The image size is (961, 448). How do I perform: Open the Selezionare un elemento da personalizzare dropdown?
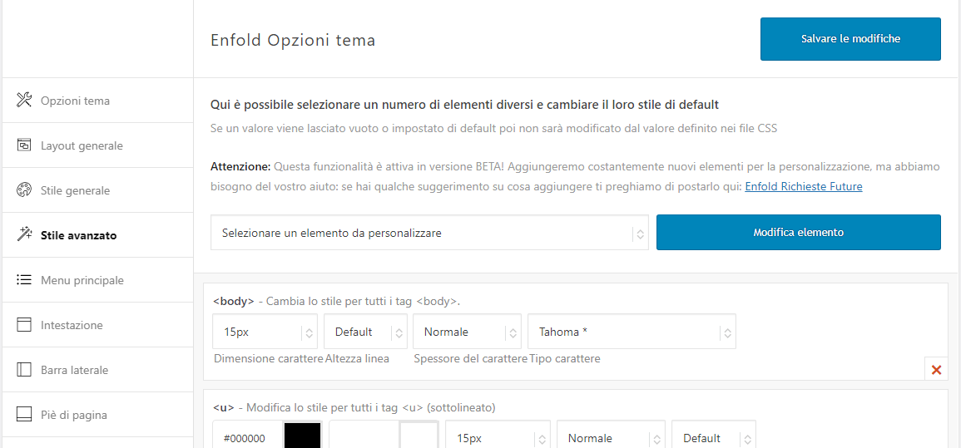(429, 233)
